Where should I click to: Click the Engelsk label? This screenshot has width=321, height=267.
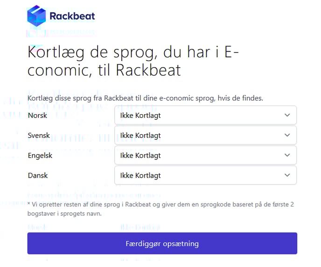40,155
